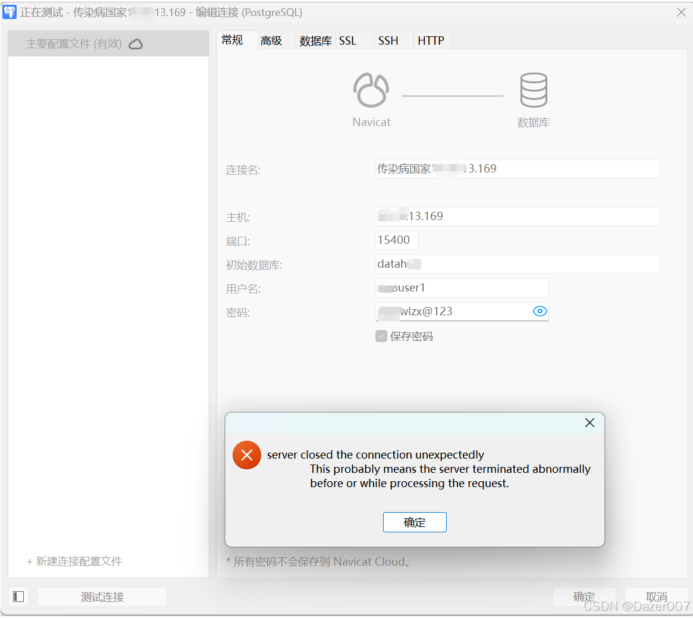Switch to the SSL tab
The image size is (693, 618).
tap(347, 40)
